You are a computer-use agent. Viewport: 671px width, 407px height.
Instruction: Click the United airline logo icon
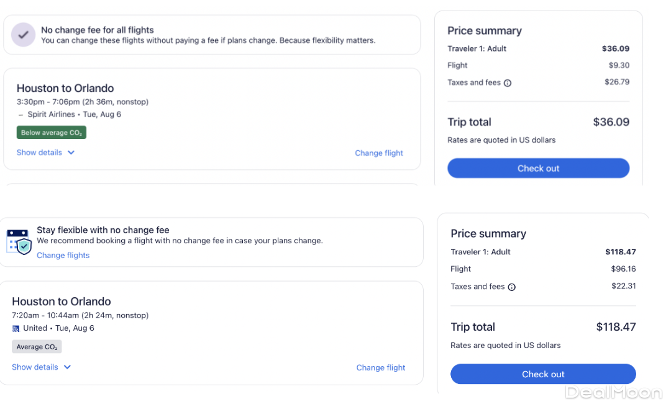click(x=16, y=328)
